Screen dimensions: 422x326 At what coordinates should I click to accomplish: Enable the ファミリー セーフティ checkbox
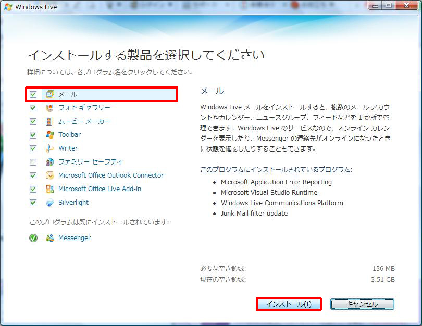point(33,162)
